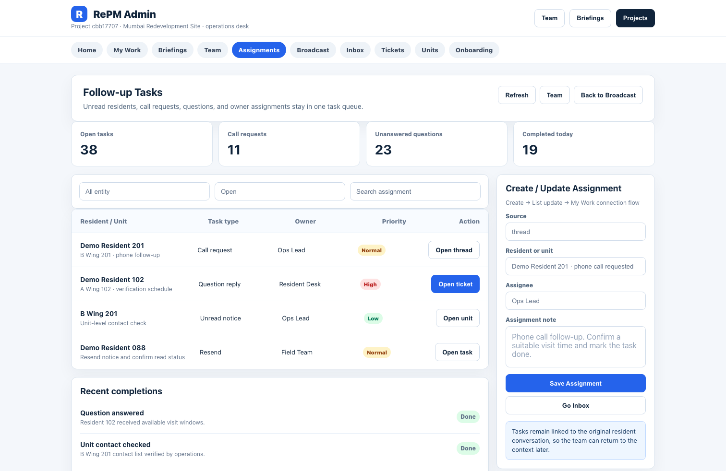This screenshot has width=726, height=471.
Task: Click Normal badge in Demo Resident 201 row
Action: 372,250
